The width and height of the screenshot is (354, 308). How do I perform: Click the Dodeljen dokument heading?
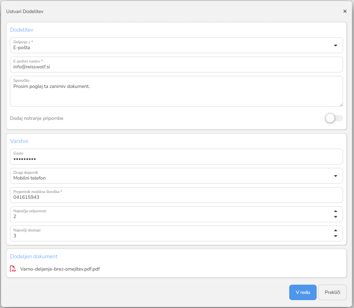coord(34,256)
